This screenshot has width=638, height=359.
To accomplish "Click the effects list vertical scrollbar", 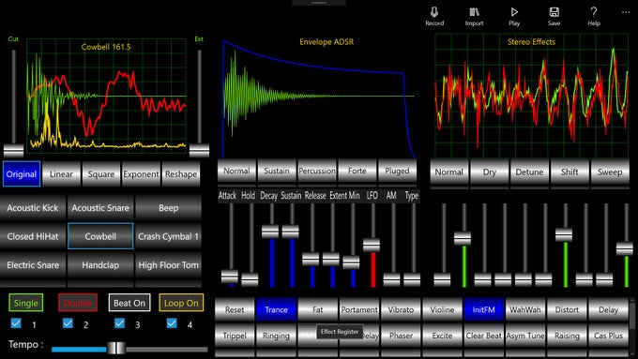I will (x=631, y=322).
